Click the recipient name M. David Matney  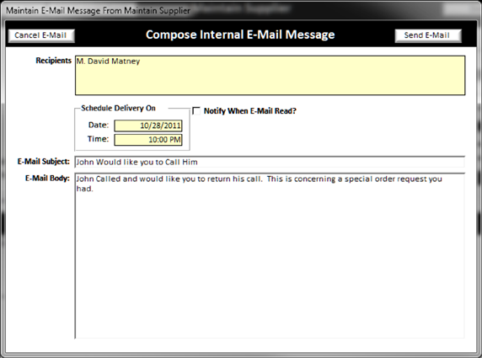pos(108,61)
